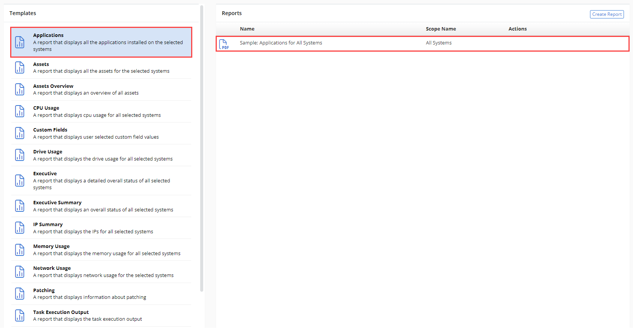Select the CPU Usage template icon
The image size is (633, 329).
(x=20, y=112)
